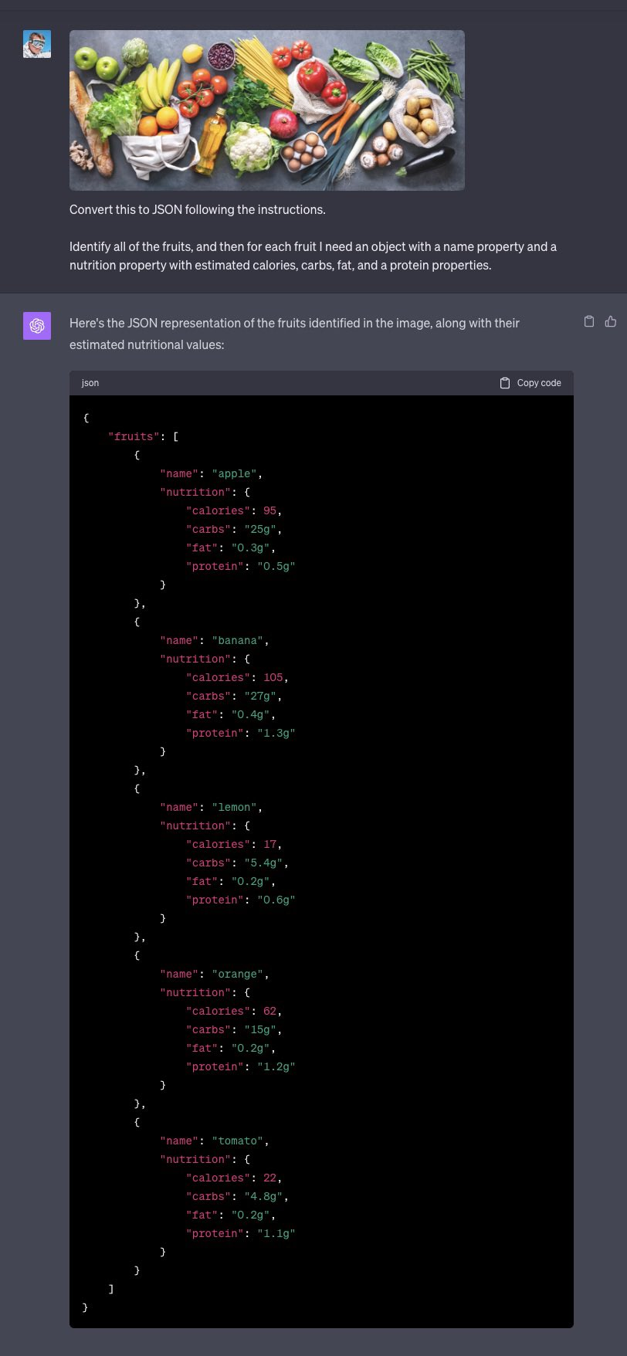Click the json language label in the code header
Image resolution: width=627 pixels, height=1356 pixels.
90,383
